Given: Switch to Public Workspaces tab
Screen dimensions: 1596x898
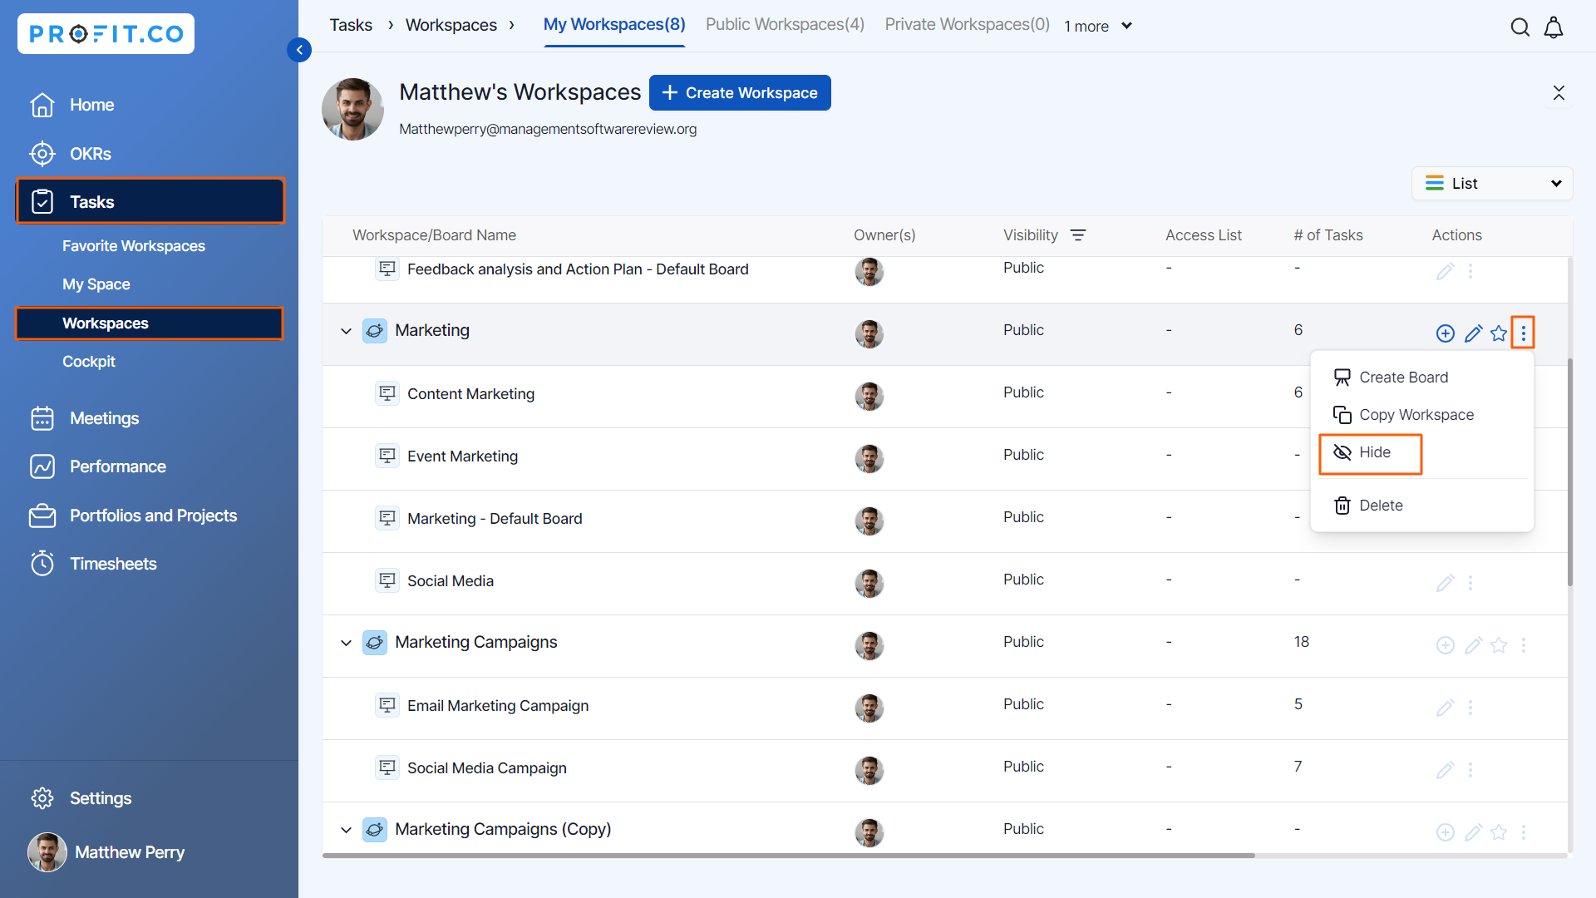Looking at the screenshot, I should 785,24.
